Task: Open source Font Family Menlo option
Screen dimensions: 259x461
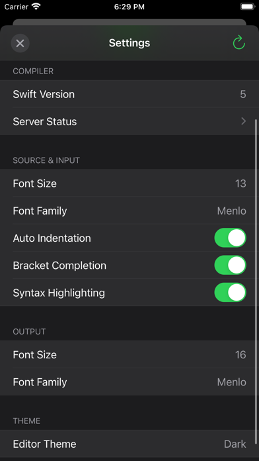Action: pyautogui.click(x=231, y=211)
